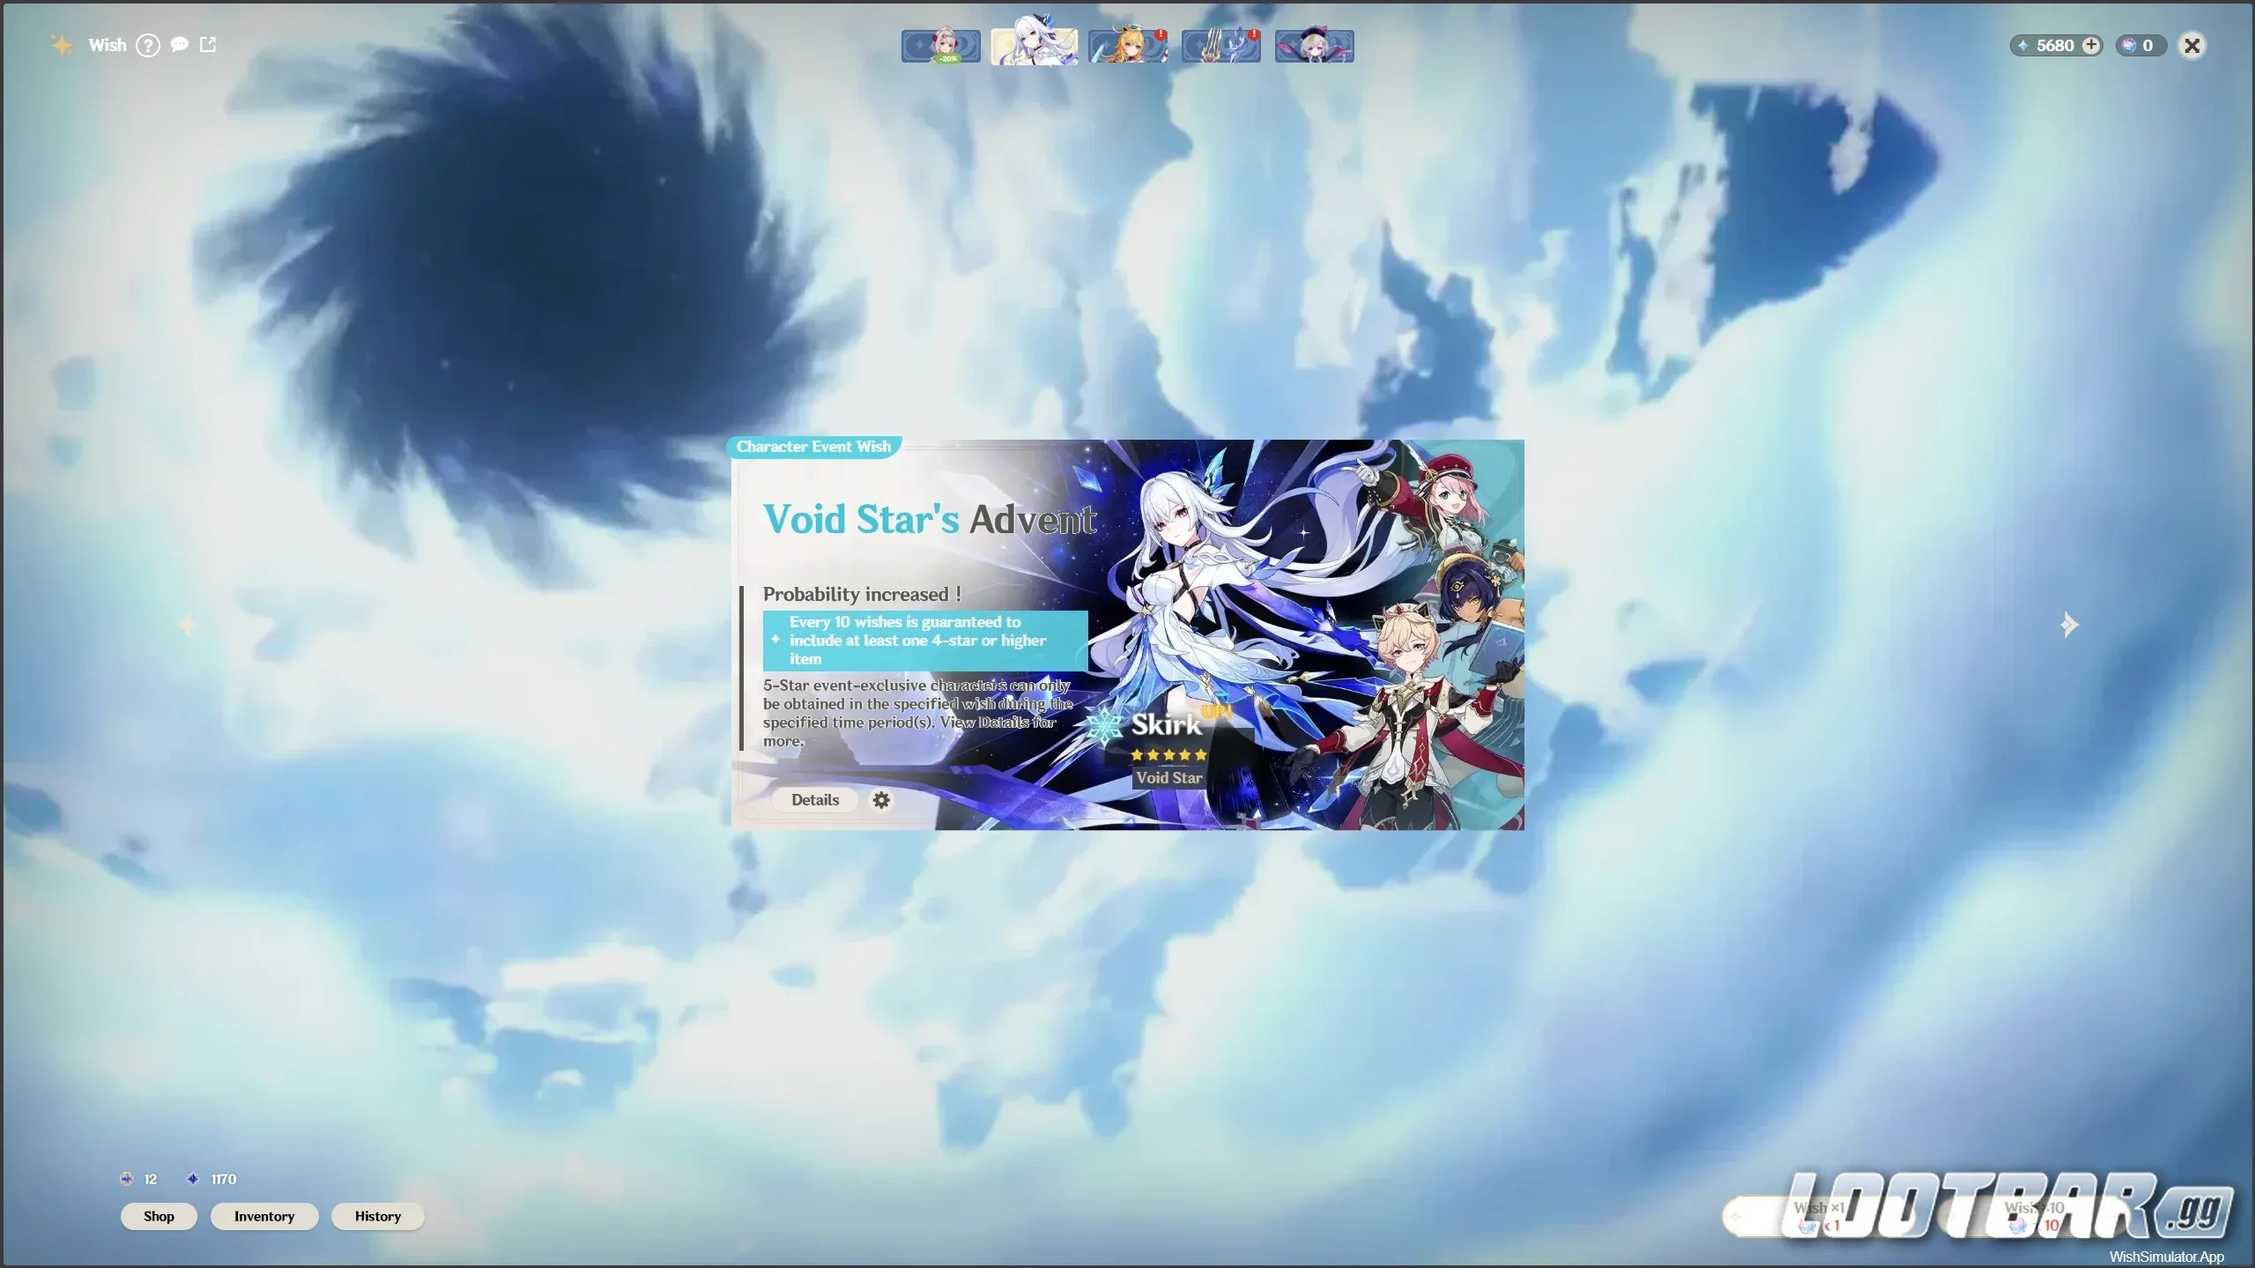The image size is (2255, 1268).
Task: Open the weapon event wish banner thumbnail
Action: (1220, 45)
